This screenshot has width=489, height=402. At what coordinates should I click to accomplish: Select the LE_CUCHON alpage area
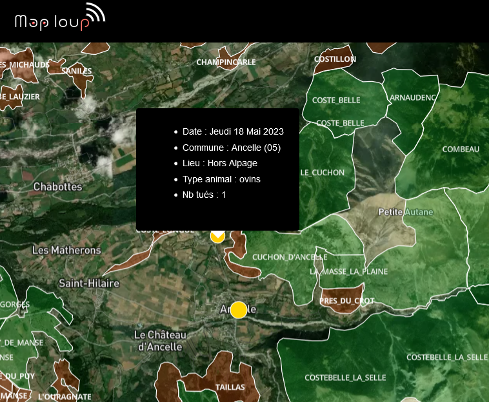pyautogui.click(x=323, y=173)
